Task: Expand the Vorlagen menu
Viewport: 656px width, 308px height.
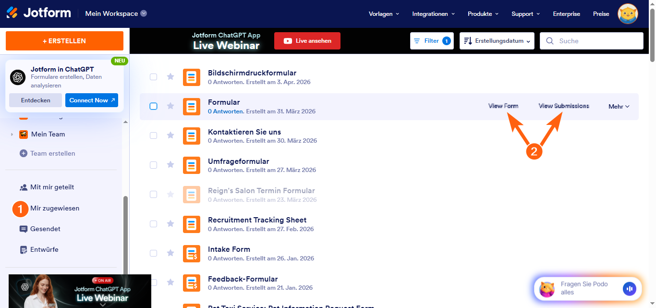Action: coord(384,14)
